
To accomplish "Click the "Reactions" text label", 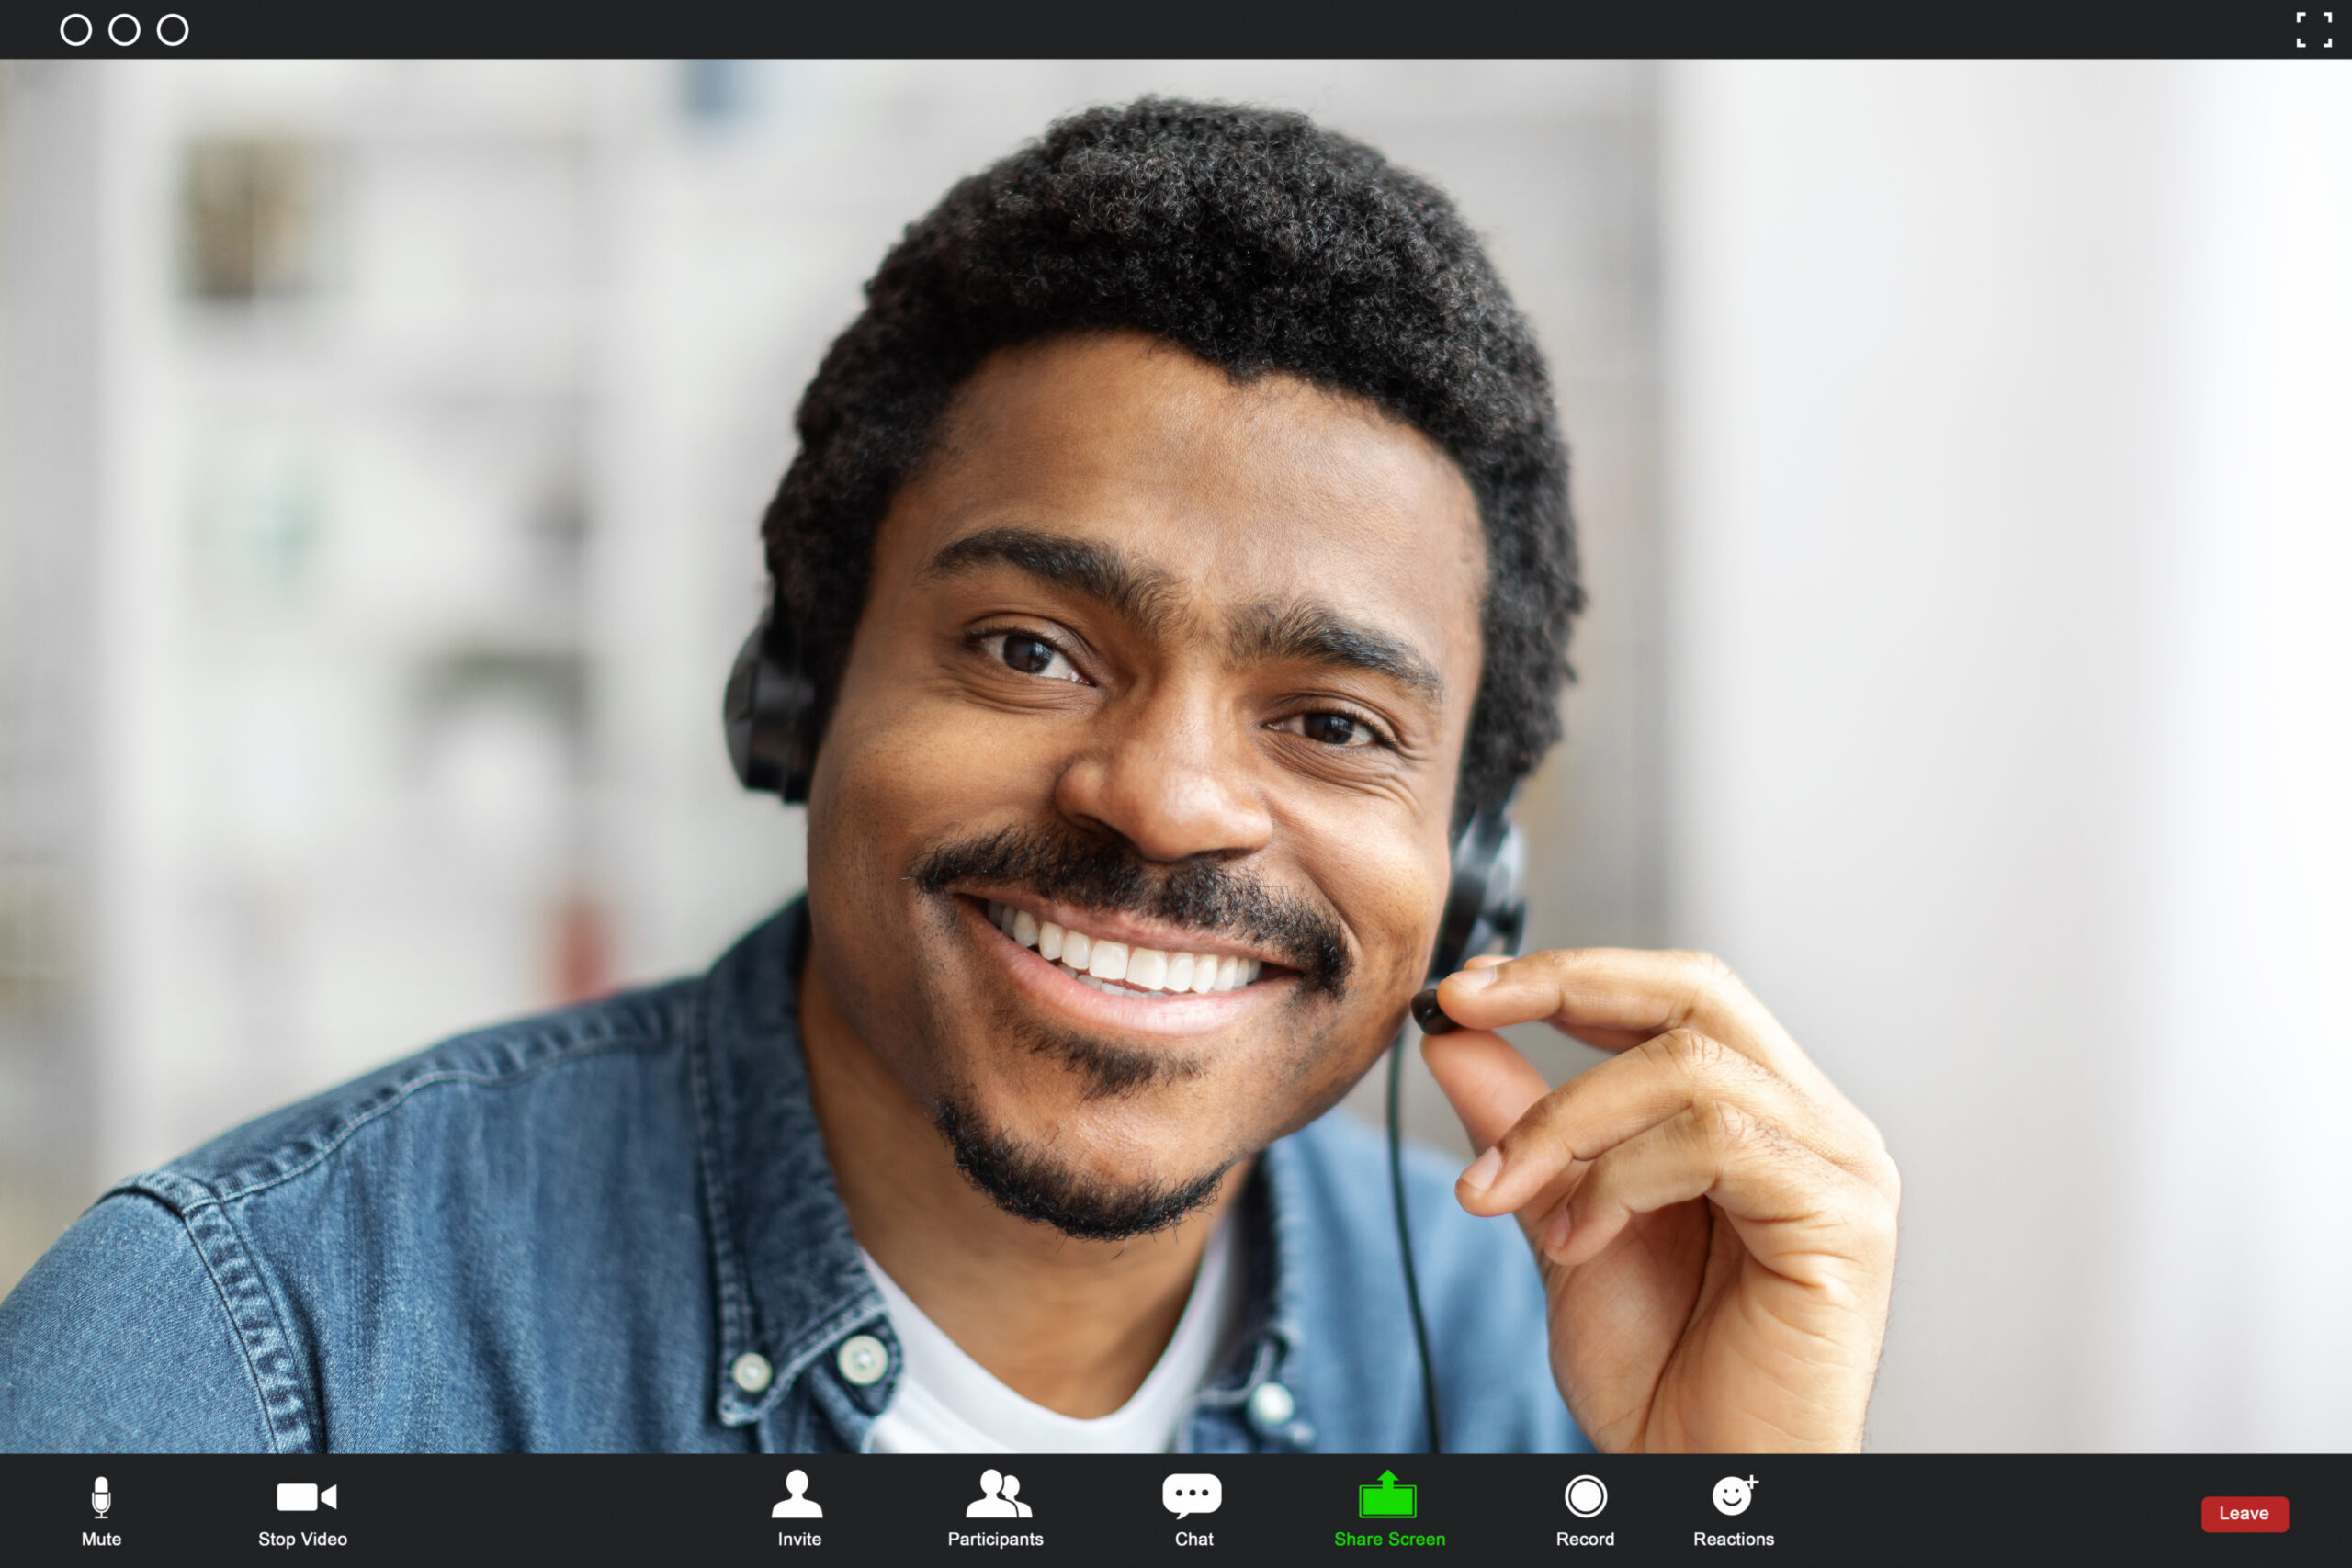I will pos(1733,1539).
